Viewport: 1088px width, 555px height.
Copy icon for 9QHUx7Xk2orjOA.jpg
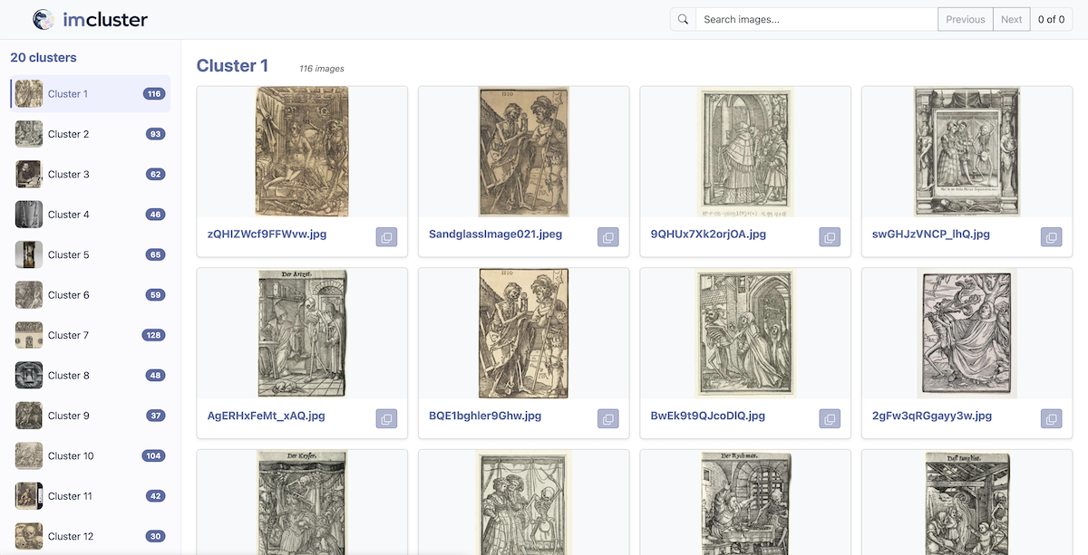[830, 237]
